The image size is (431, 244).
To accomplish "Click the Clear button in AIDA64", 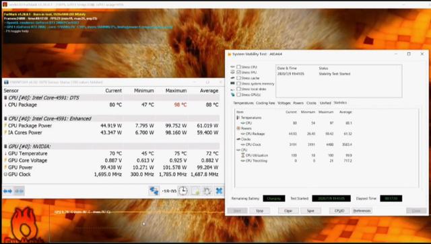I will click(288, 211).
